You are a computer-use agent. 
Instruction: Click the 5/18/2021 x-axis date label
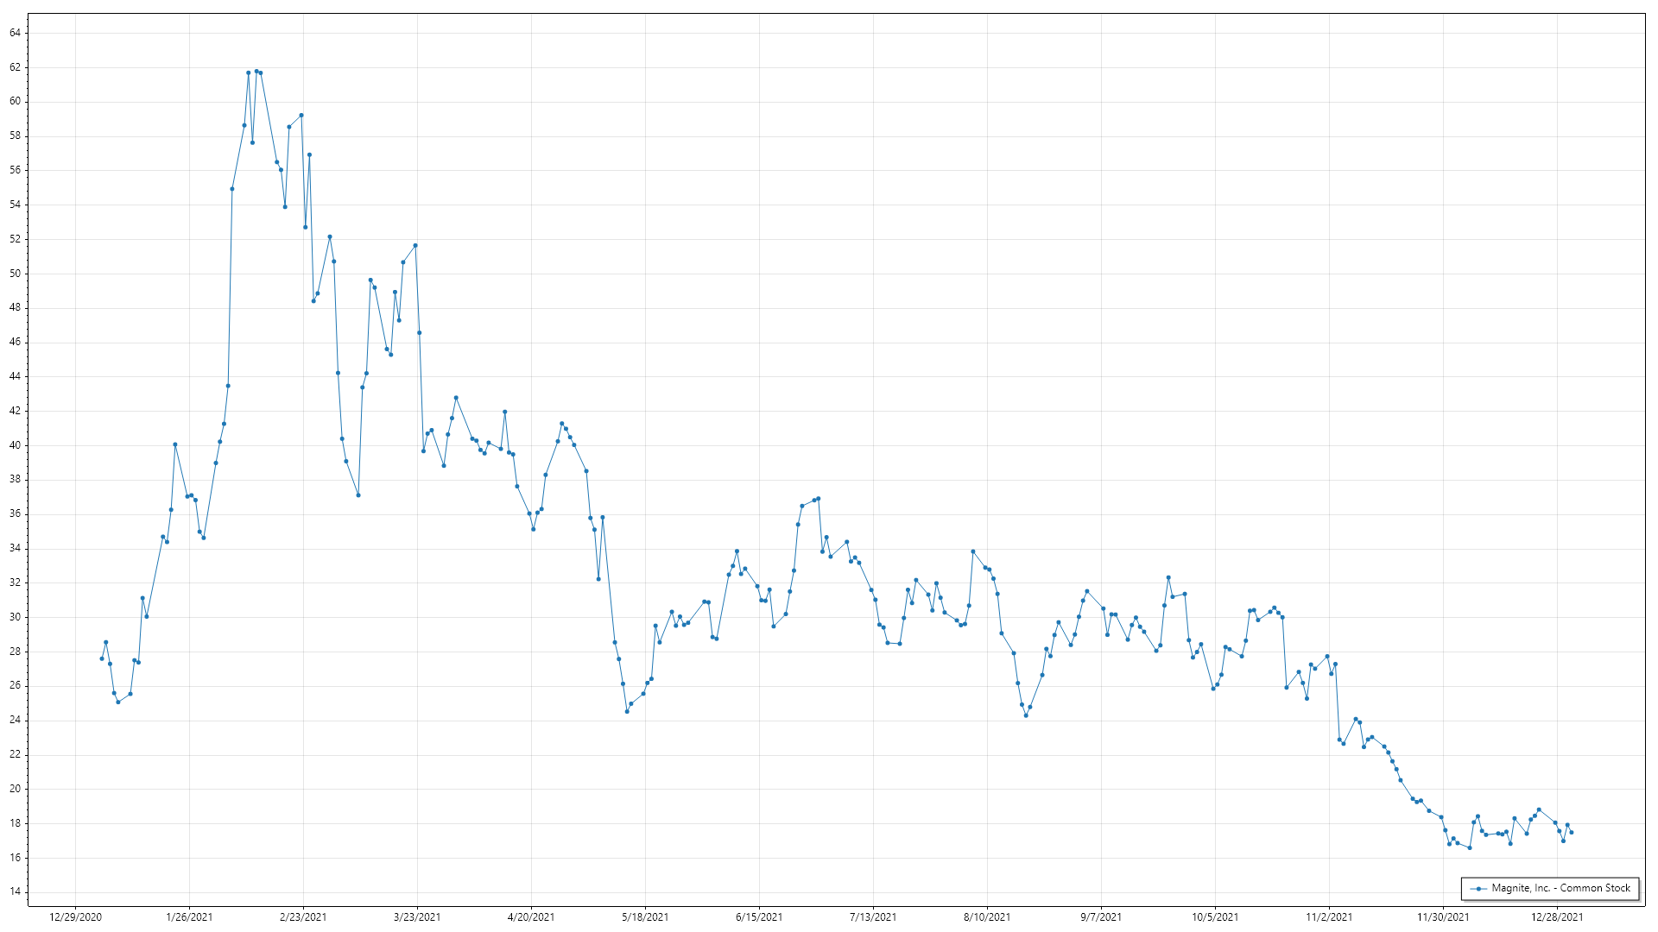point(645,916)
